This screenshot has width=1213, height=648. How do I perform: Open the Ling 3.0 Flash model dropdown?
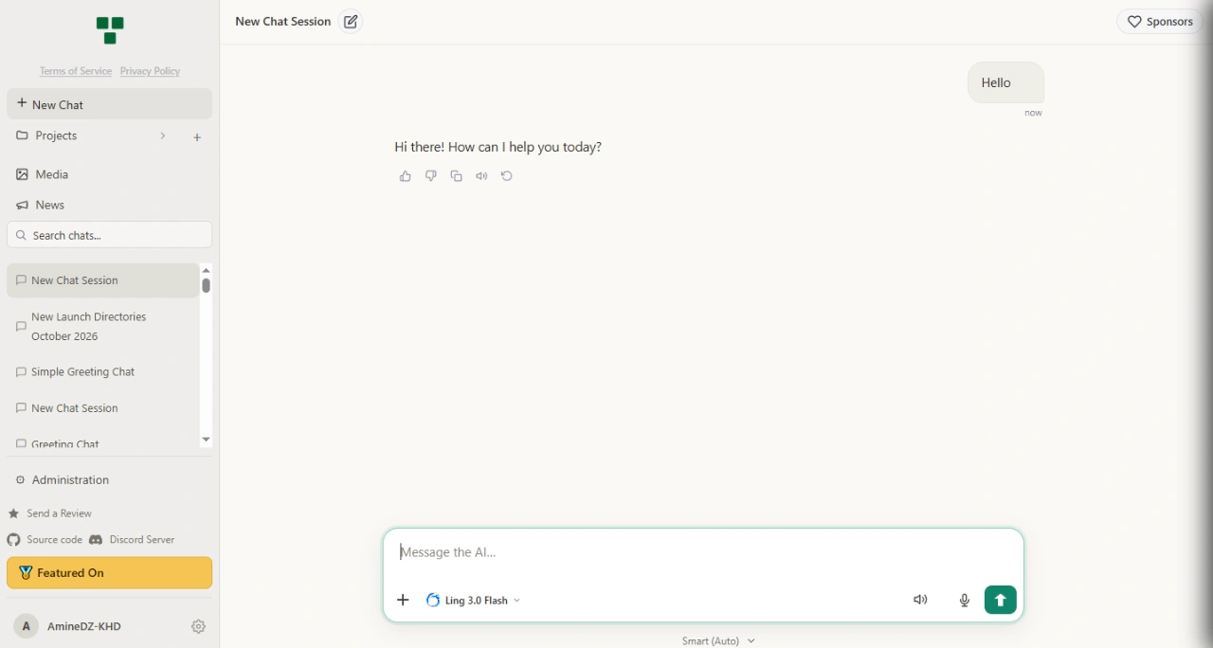pyautogui.click(x=473, y=600)
